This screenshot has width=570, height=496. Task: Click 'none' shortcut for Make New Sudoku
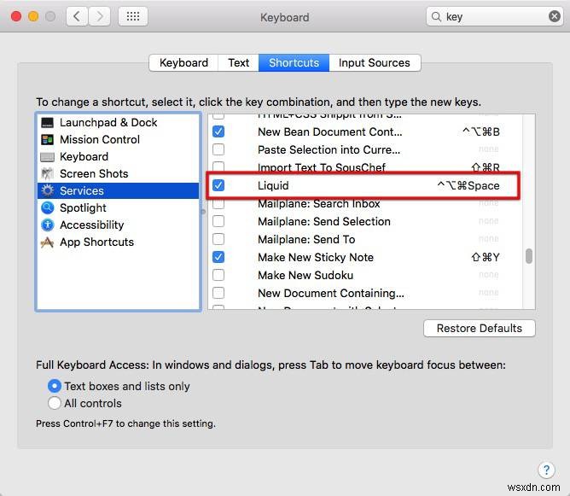point(489,275)
